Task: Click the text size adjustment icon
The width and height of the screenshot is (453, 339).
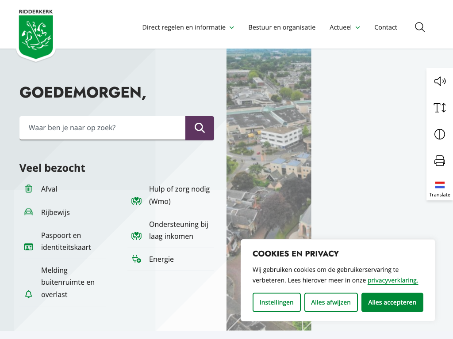Action: tap(439, 108)
